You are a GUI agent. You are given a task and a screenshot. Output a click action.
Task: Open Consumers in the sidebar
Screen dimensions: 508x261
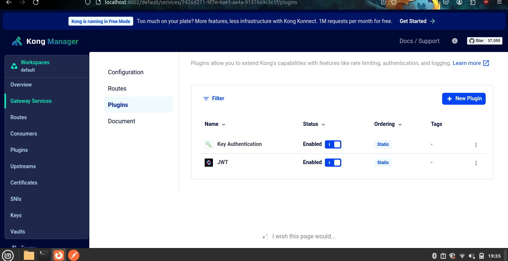click(x=47, y=134)
